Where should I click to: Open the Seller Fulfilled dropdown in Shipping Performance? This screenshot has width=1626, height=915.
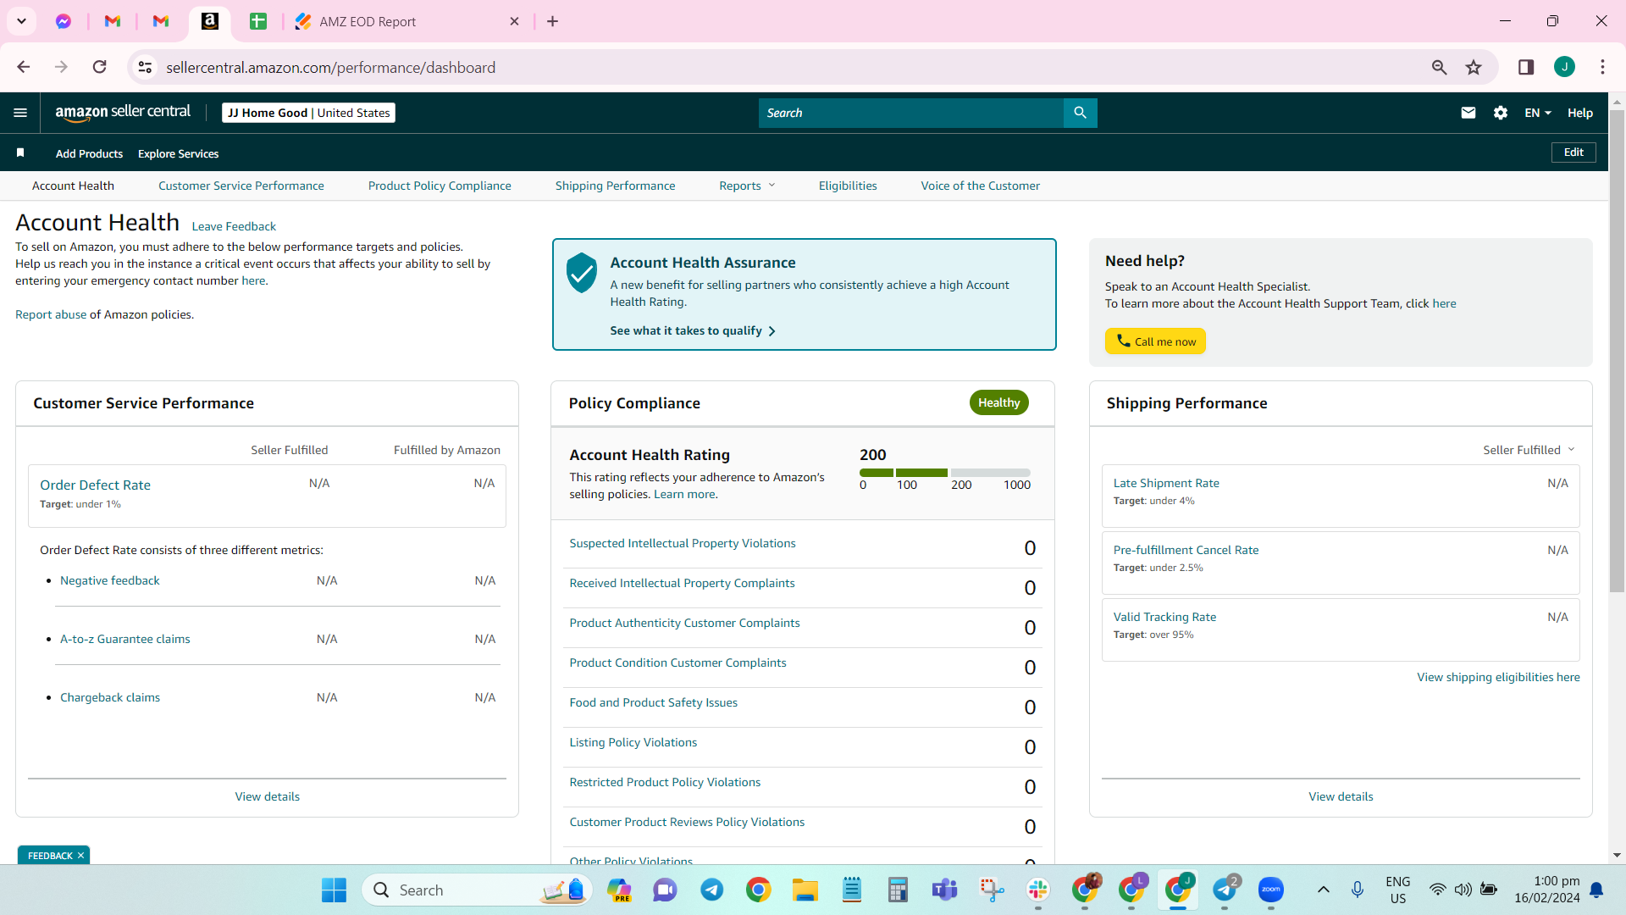[x=1529, y=450]
